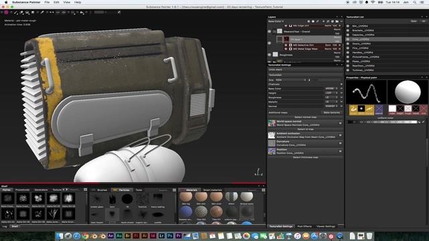
Task: Switch to the Log tab at bottom
Action: coord(5,226)
